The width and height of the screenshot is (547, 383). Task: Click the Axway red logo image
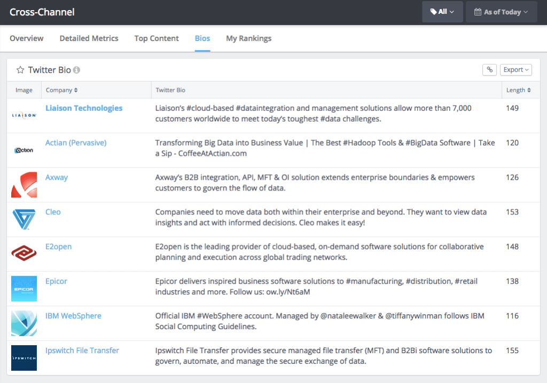point(24,185)
